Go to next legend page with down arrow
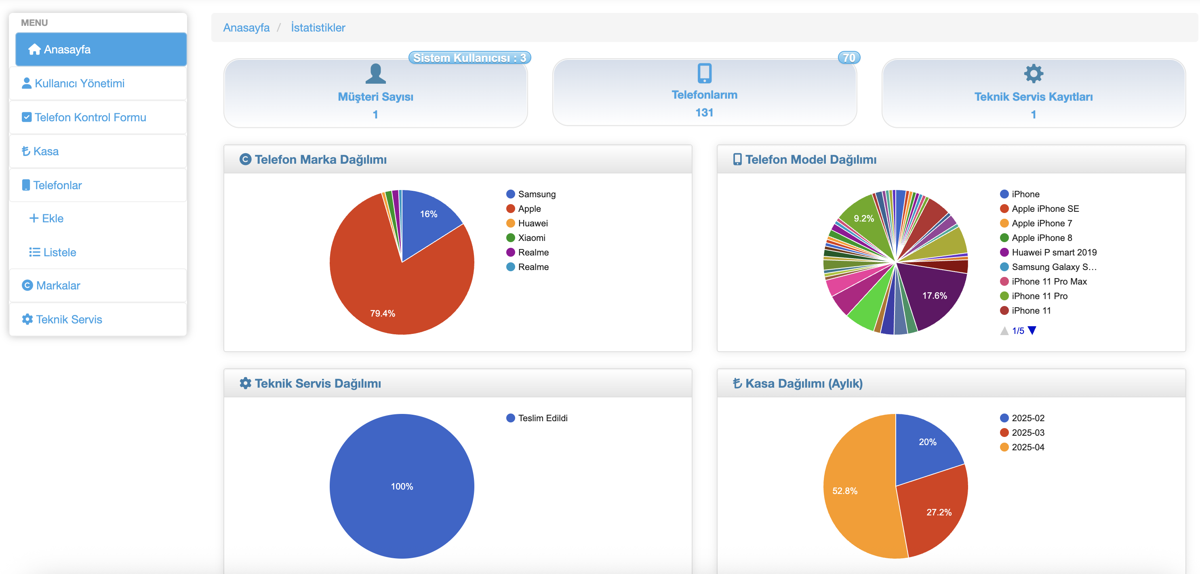The height and width of the screenshot is (574, 1200). (x=1032, y=331)
